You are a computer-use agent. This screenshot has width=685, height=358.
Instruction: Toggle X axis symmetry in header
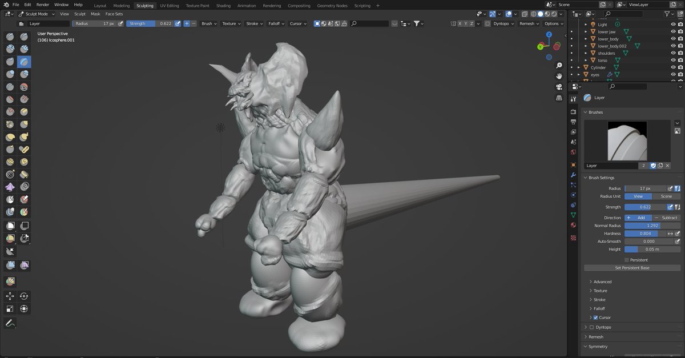pyautogui.click(x=461, y=23)
